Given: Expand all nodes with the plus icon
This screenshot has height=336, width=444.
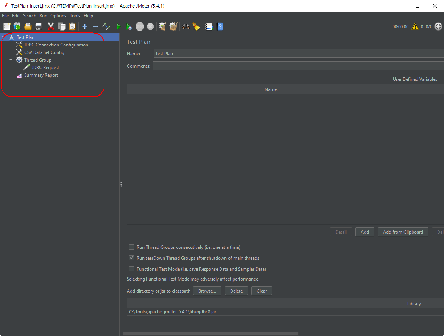Looking at the screenshot, I should [x=85, y=26].
